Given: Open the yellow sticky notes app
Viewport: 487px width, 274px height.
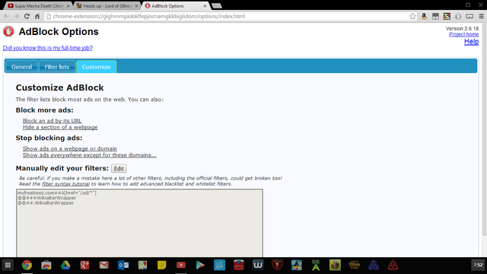Looking at the screenshot, I should point(162,266).
